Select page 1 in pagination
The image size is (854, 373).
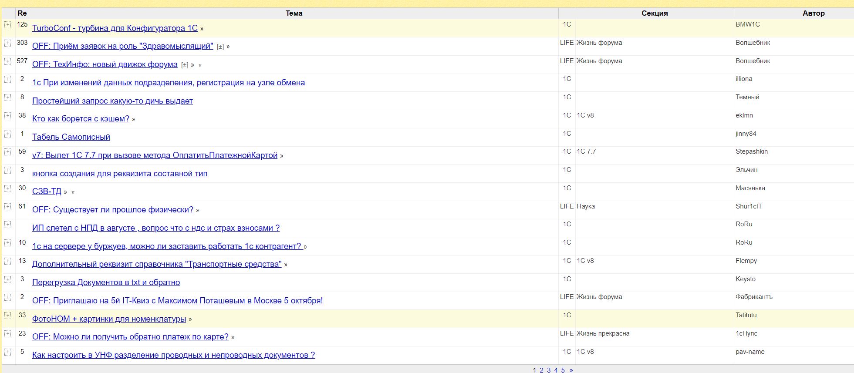click(535, 370)
